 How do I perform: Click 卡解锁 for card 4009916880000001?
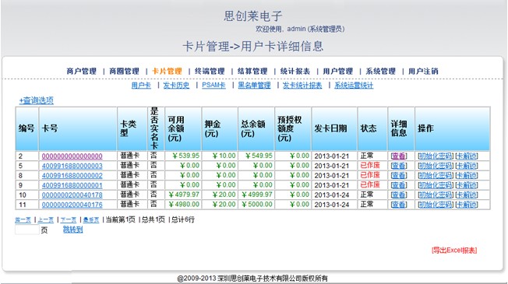pyautogui.click(x=467, y=185)
